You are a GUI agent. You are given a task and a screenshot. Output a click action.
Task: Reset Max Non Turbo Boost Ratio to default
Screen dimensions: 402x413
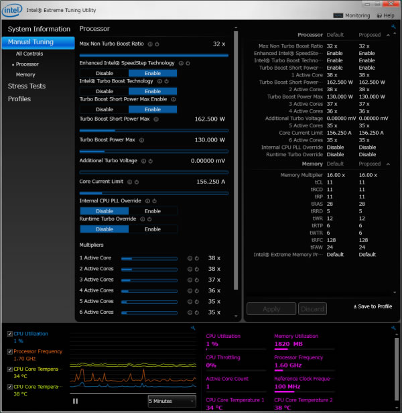tap(157, 44)
